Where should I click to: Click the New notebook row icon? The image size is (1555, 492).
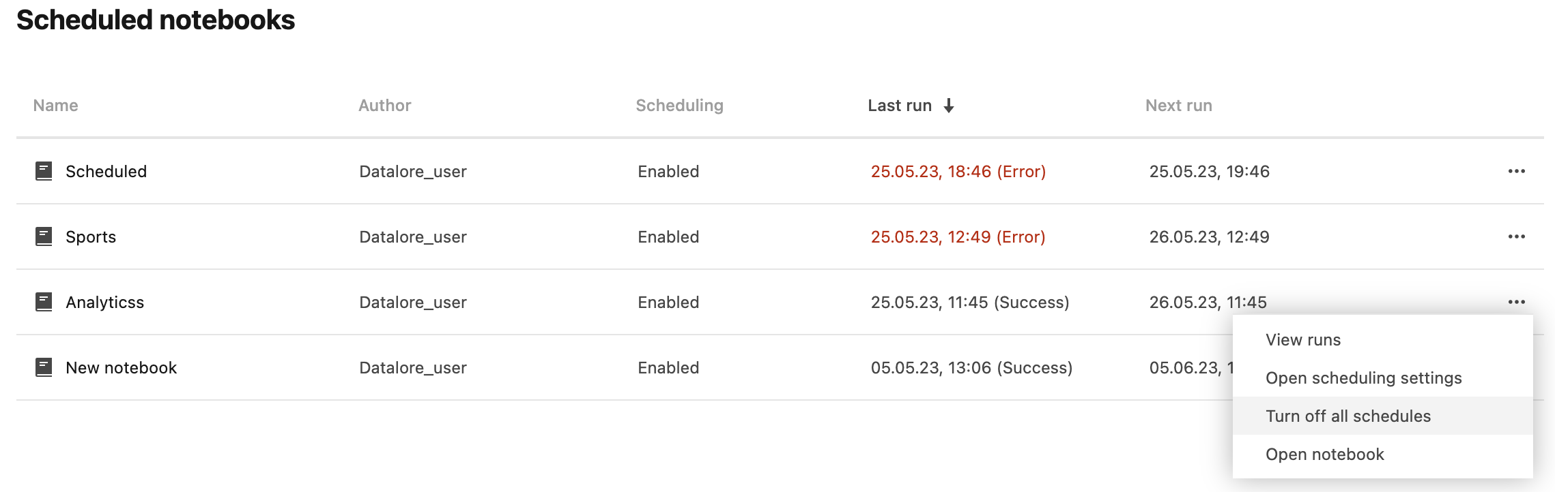(44, 367)
